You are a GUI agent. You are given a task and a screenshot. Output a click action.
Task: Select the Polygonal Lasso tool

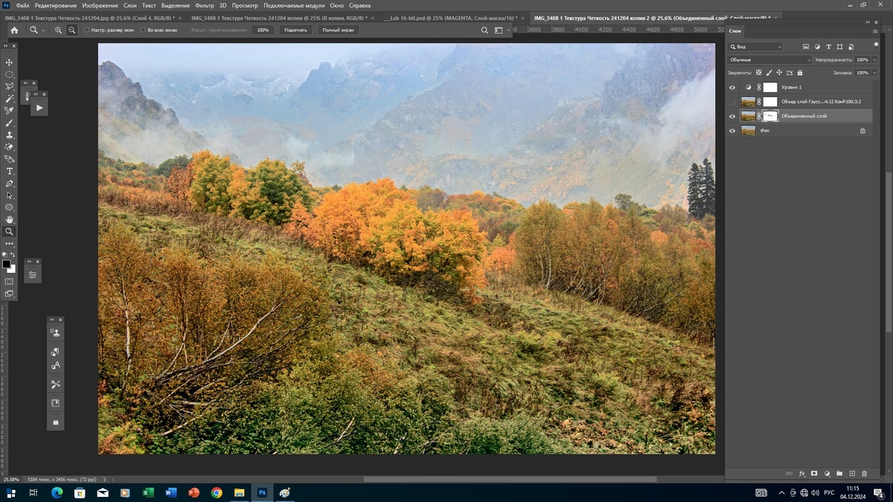[10, 86]
